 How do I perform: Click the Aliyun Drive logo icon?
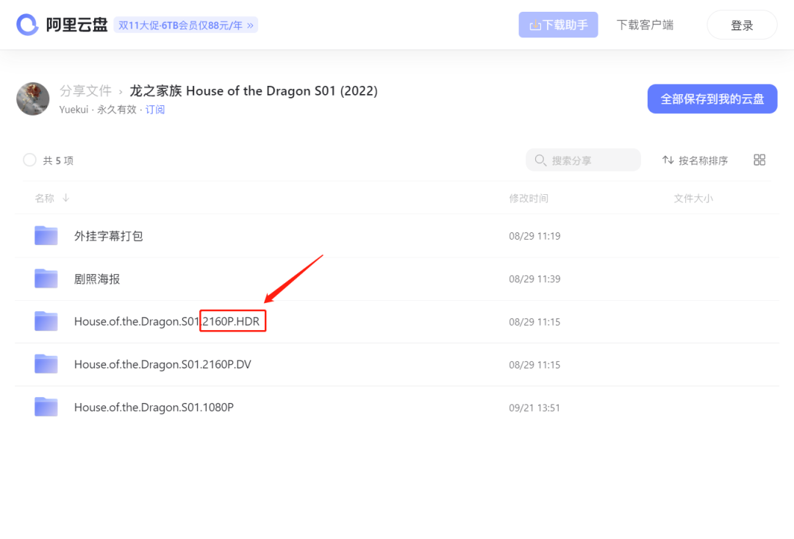(27, 25)
